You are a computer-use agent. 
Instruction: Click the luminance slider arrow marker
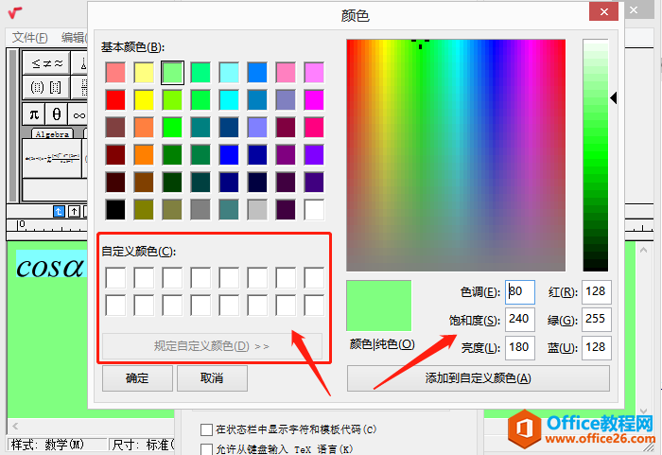(x=614, y=97)
